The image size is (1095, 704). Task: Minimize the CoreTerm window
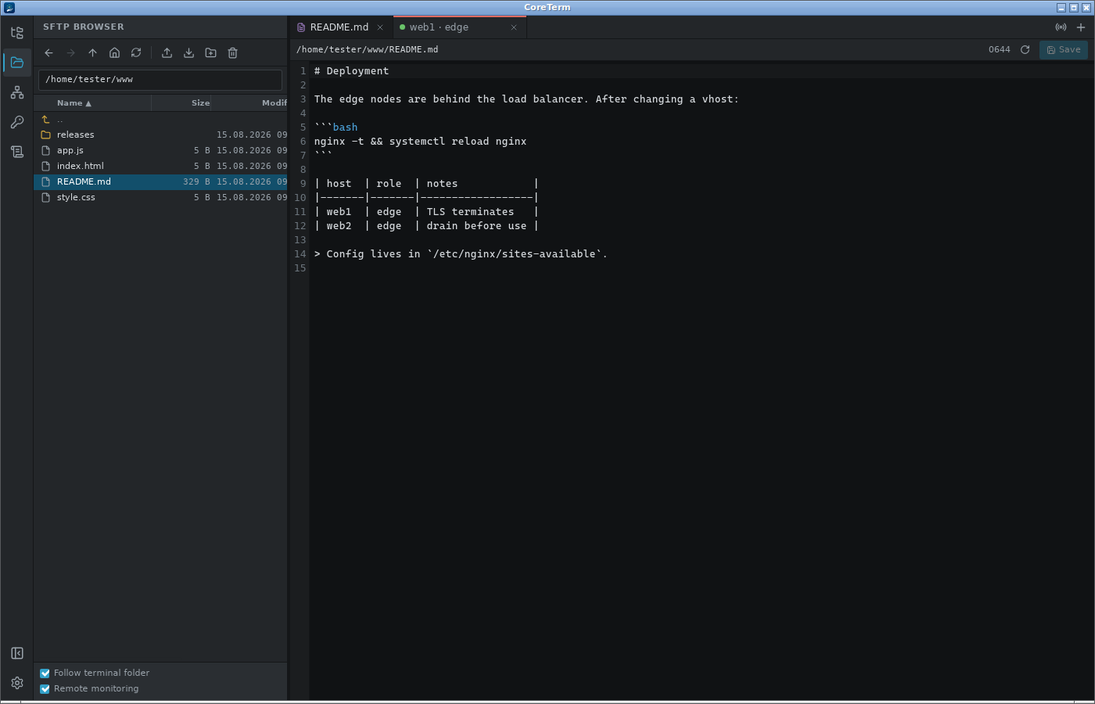[x=1061, y=8]
